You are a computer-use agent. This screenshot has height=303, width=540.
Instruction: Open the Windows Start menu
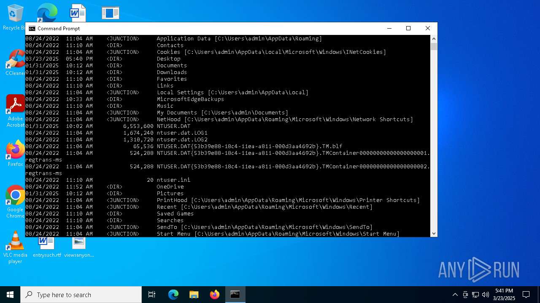pos(10,295)
